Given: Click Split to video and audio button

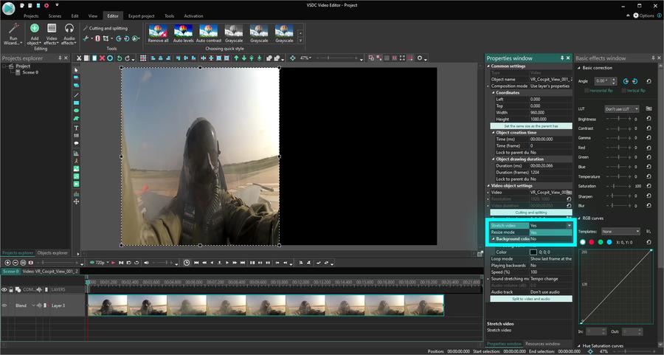Looking at the screenshot, I should pyautogui.click(x=531, y=299).
